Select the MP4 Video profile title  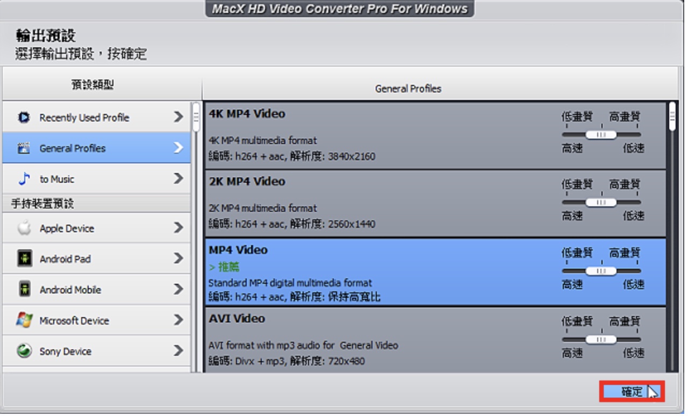pyautogui.click(x=238, y=250)
